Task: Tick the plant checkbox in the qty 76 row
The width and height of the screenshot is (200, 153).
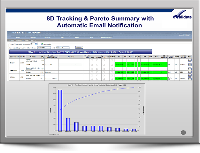Action: [97, 79]
